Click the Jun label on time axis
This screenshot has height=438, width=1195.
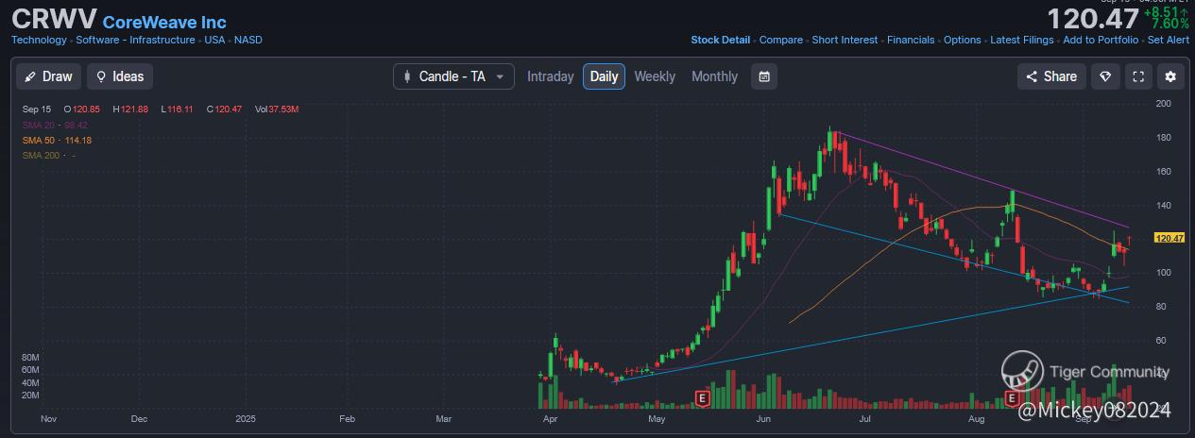pos(764,417)
